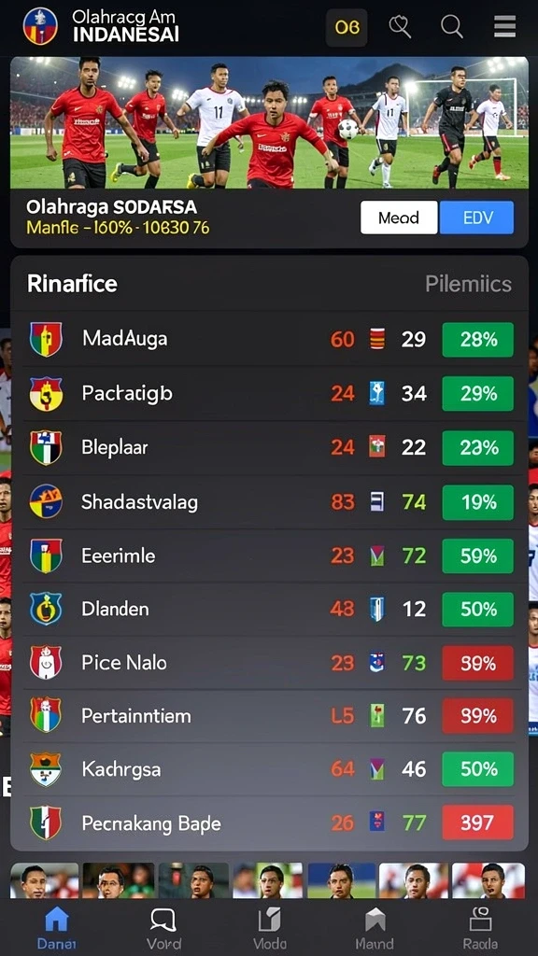The width and height of the screenshot is (538, 956).
Task: Tap the Indonesia app logo
Action: 40,26
